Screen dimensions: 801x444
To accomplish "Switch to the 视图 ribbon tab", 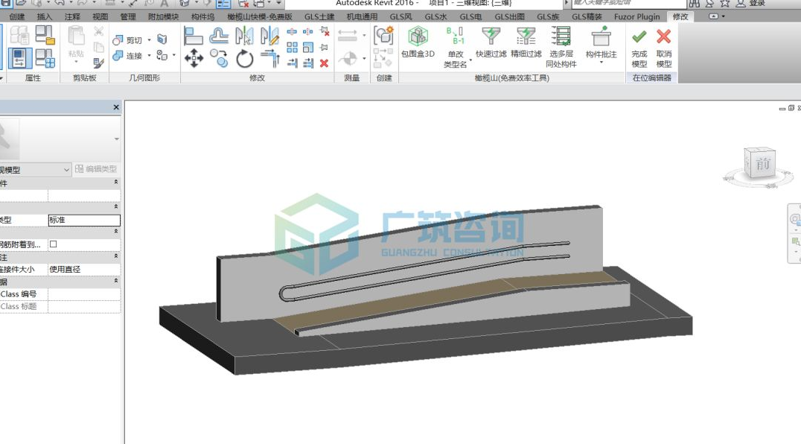I will coord(100,17).
